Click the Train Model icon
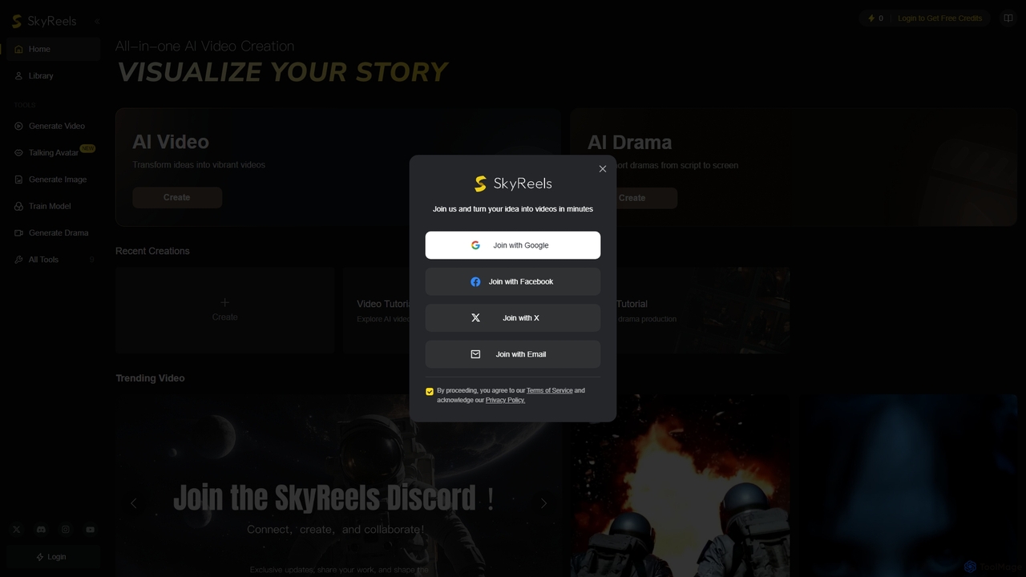 (18, 206)
